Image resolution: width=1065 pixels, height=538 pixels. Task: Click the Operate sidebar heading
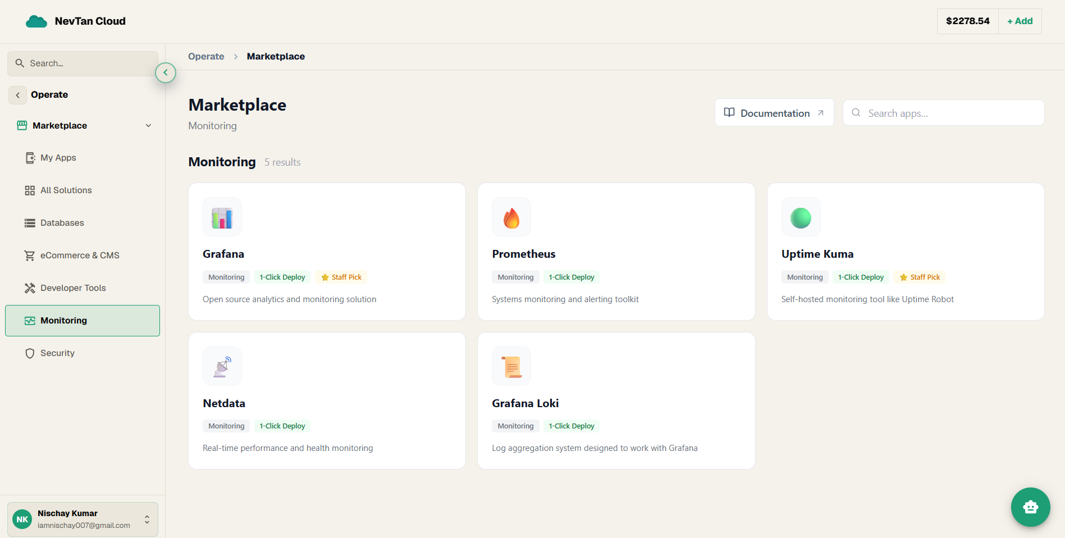coord(49,95)
